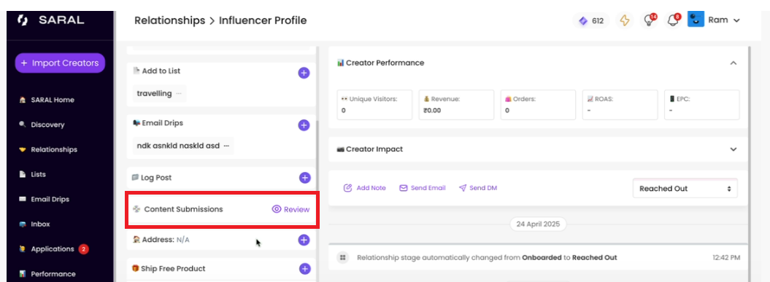This screenshot has height=282, width=770.
Task: Click the Send Email link
Action: coord(423,188)
